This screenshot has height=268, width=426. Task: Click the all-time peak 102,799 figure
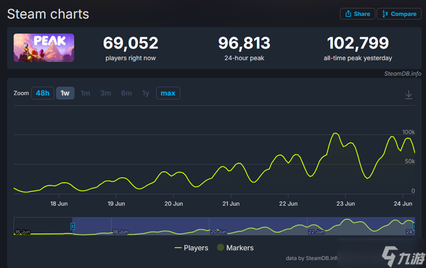358,43
